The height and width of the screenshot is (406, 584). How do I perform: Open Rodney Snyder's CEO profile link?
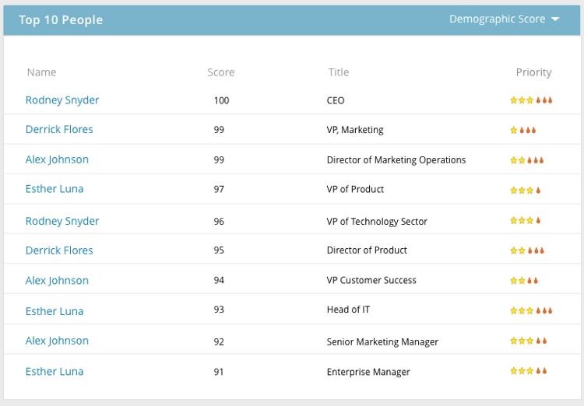(62, 100)
